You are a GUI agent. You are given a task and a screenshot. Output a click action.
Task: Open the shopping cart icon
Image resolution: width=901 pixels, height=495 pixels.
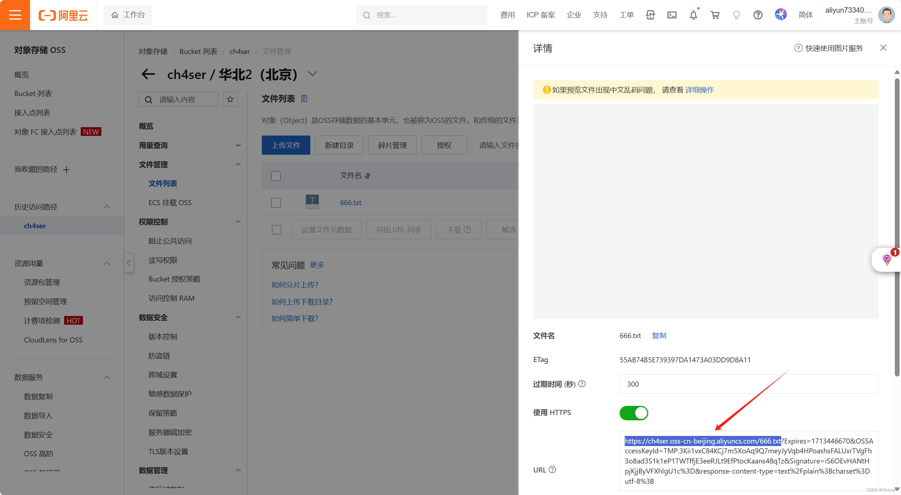(x=714, y=15)
